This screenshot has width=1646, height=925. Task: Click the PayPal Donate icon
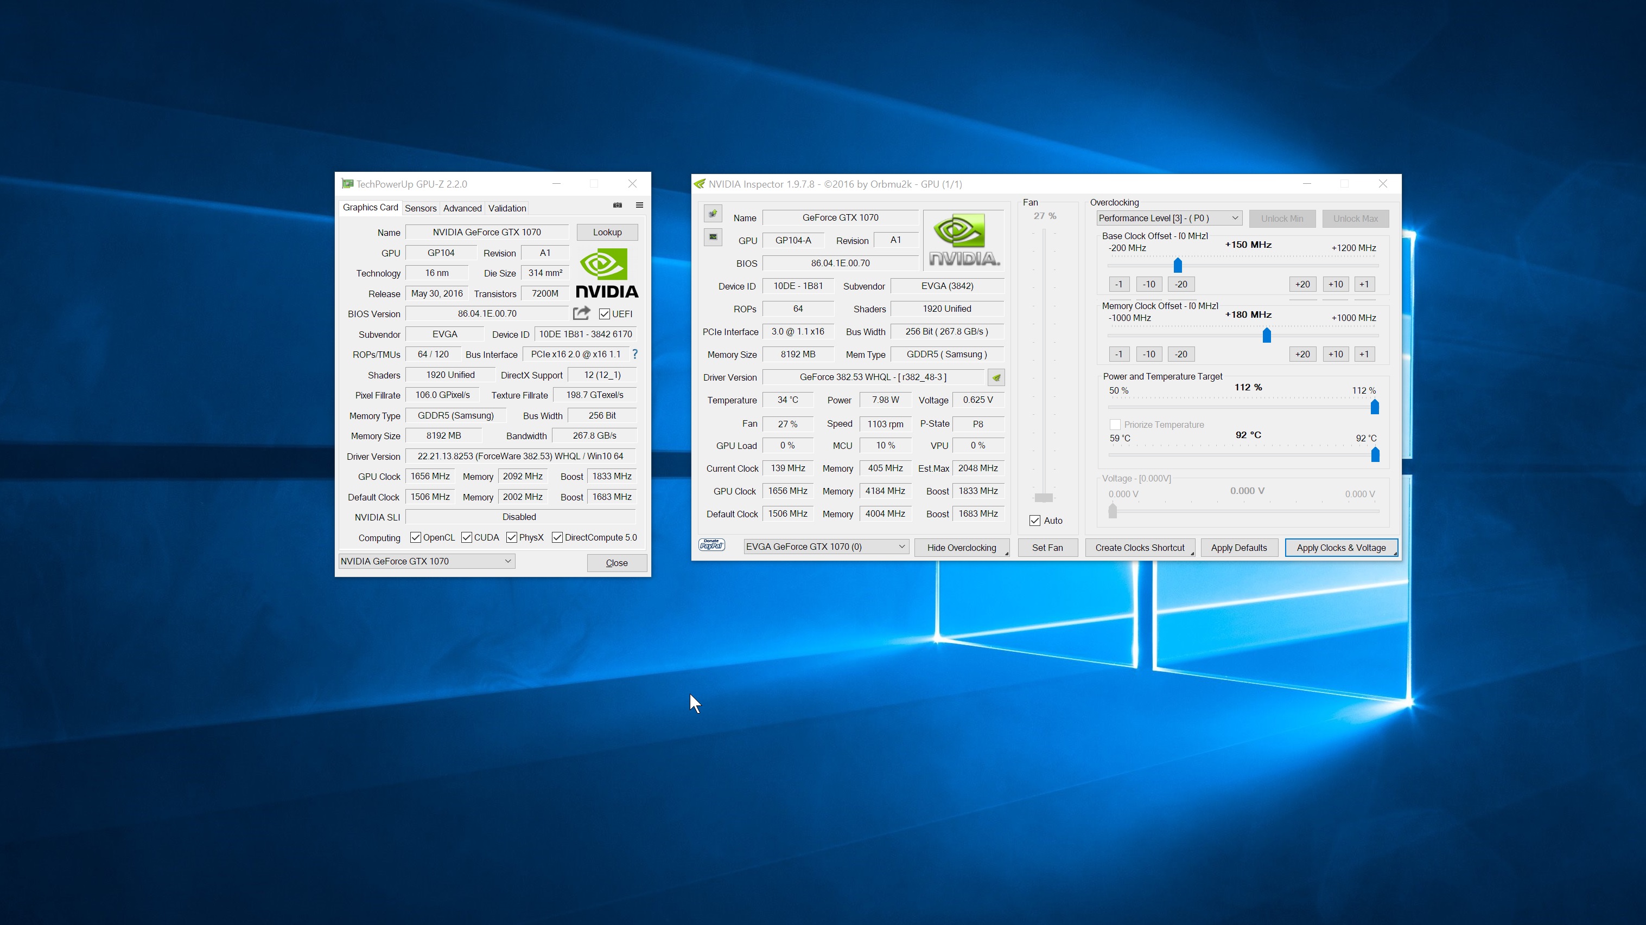[x=712, y=544]
